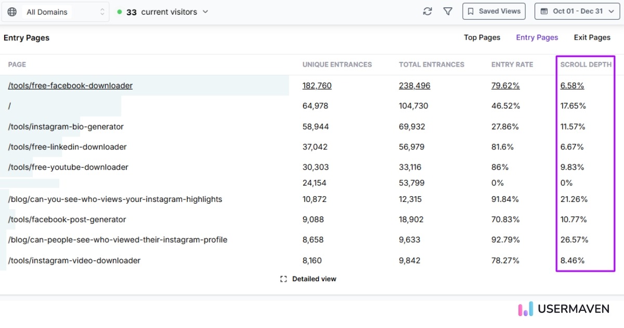The width and height of the screenshot is (624, 328).
Task: Switch to the Exit Pages tab
Action: 592,37
